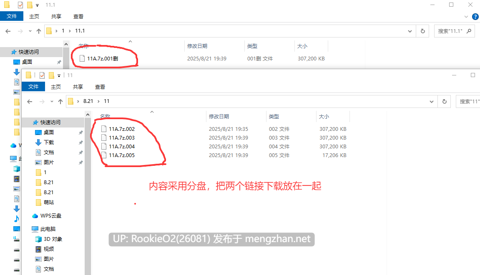Click the properties quick access icon in the 11.1 title bar
This screenshot has height=275, width=480.
point(20,5)
